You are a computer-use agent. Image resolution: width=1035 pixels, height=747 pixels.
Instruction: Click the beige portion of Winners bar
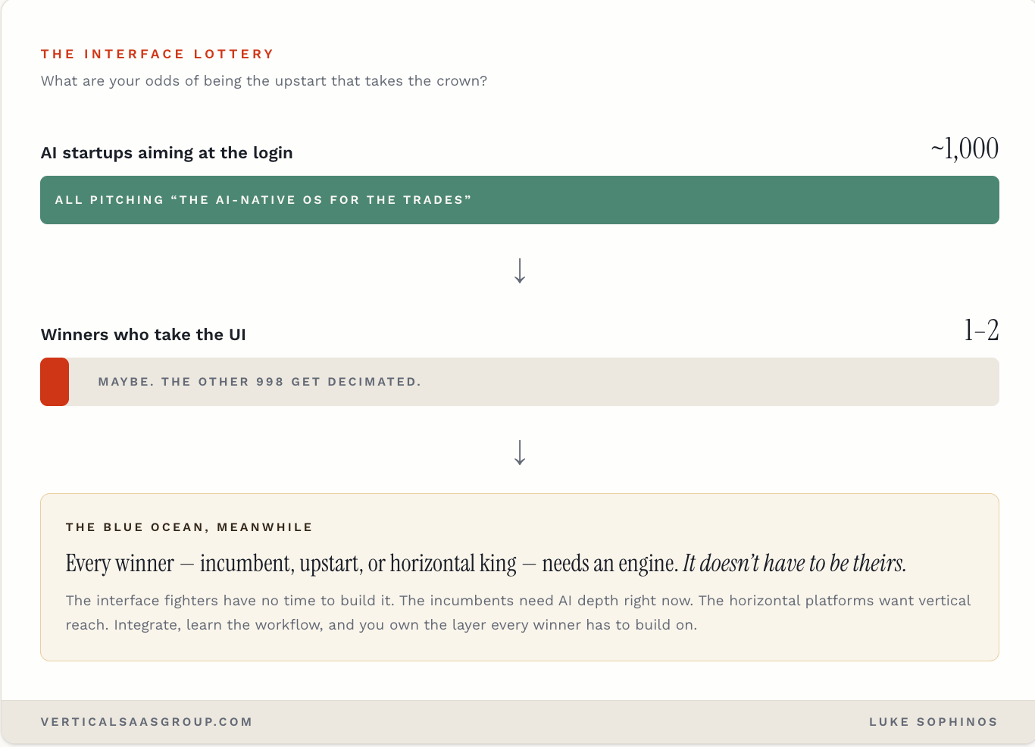[x=534, y=382]
